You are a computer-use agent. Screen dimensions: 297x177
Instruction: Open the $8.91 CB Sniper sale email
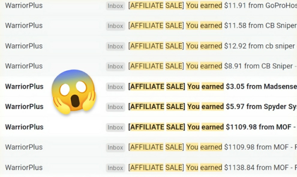coord(210,66)
